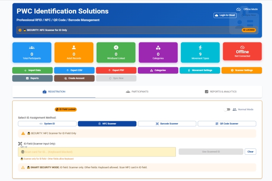Viewport: 272px width, 181px height.
Task: Switch to Reports & Analytics tab
Action: pos(220,91)
